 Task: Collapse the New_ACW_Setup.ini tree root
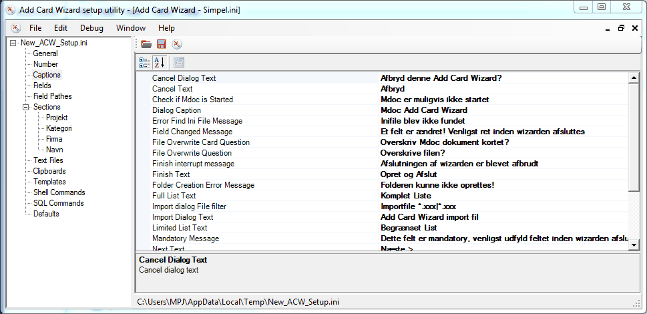pos(13,43)
